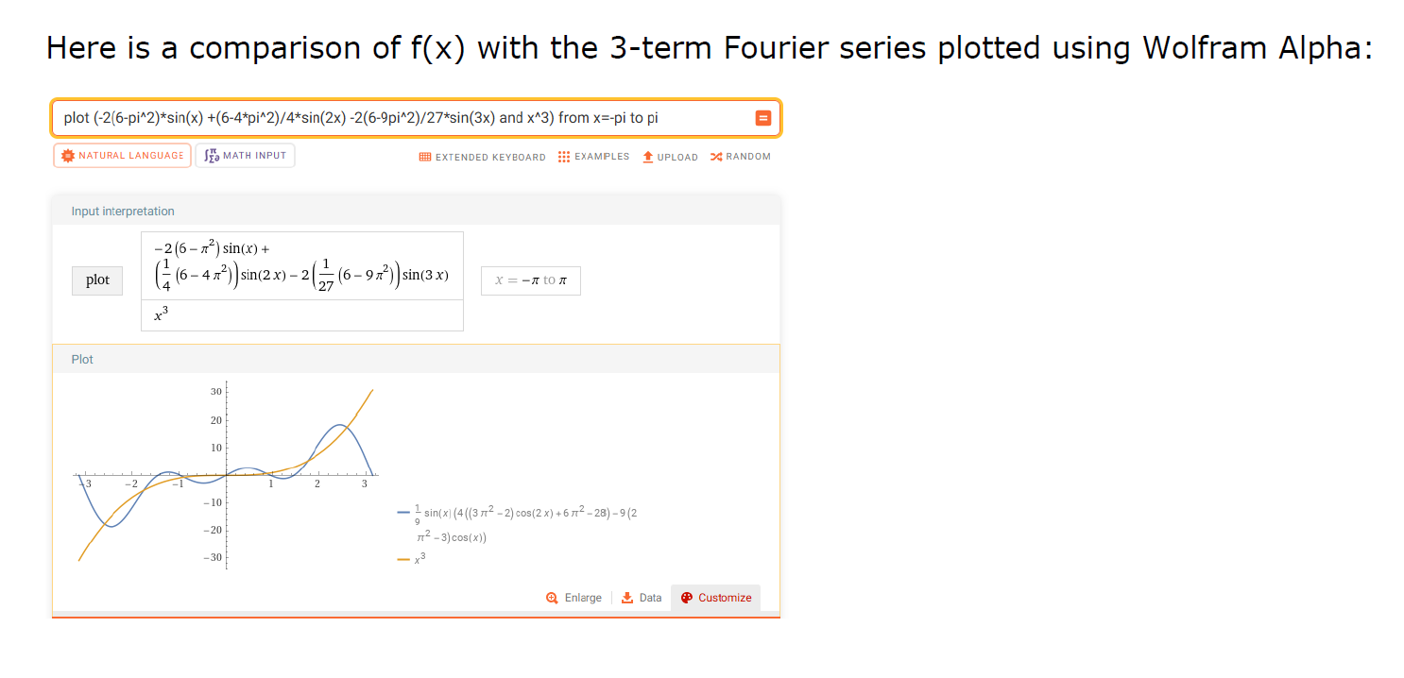Open the Extended Keyboard
The width and height of the screenshot is (1404, 678).
point(482,157)
